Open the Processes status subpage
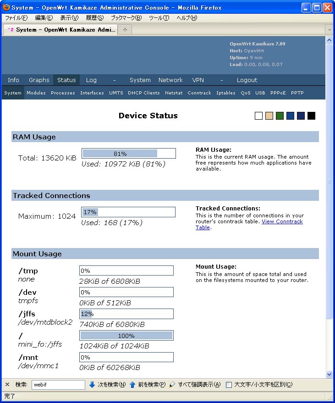This screenshot has width=335, height=403. pyautogui.click(x=63, y=93)
